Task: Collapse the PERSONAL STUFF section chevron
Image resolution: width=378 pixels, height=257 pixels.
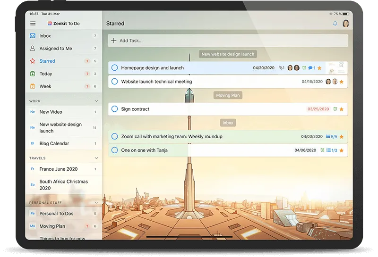Action: coord(96,202)
